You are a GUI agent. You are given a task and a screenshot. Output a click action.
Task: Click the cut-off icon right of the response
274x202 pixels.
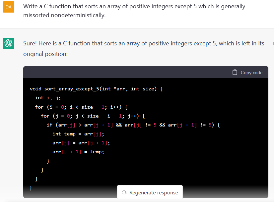click(273, 43)
